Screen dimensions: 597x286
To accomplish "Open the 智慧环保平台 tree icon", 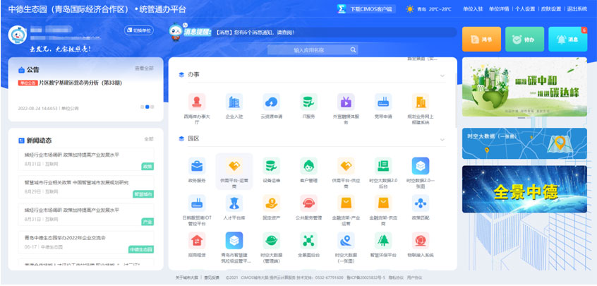I will pyautogui.click(x=383, y=241).
